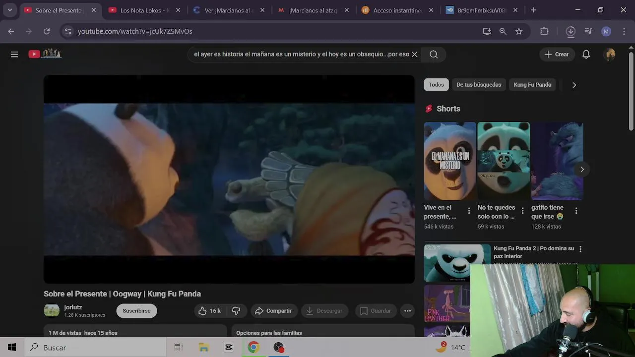Reload the page
The image size is (635, 357).
(47, 31)
